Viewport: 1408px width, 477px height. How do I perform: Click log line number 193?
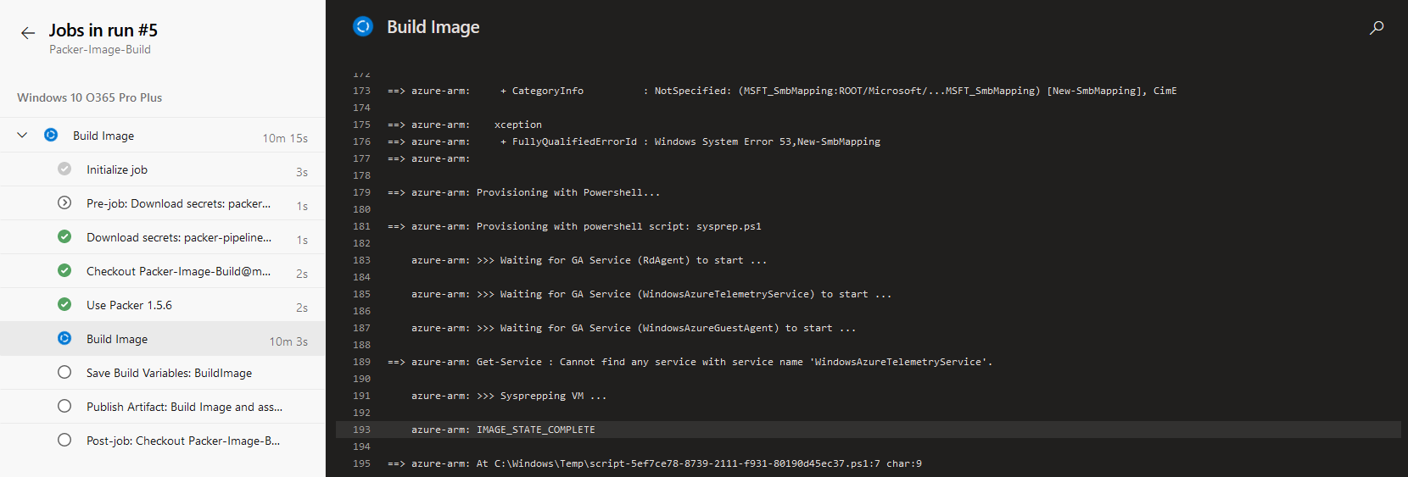tap(361, 430)
